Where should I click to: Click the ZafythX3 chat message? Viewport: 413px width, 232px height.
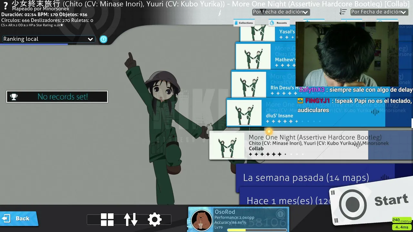click(356, 90)
